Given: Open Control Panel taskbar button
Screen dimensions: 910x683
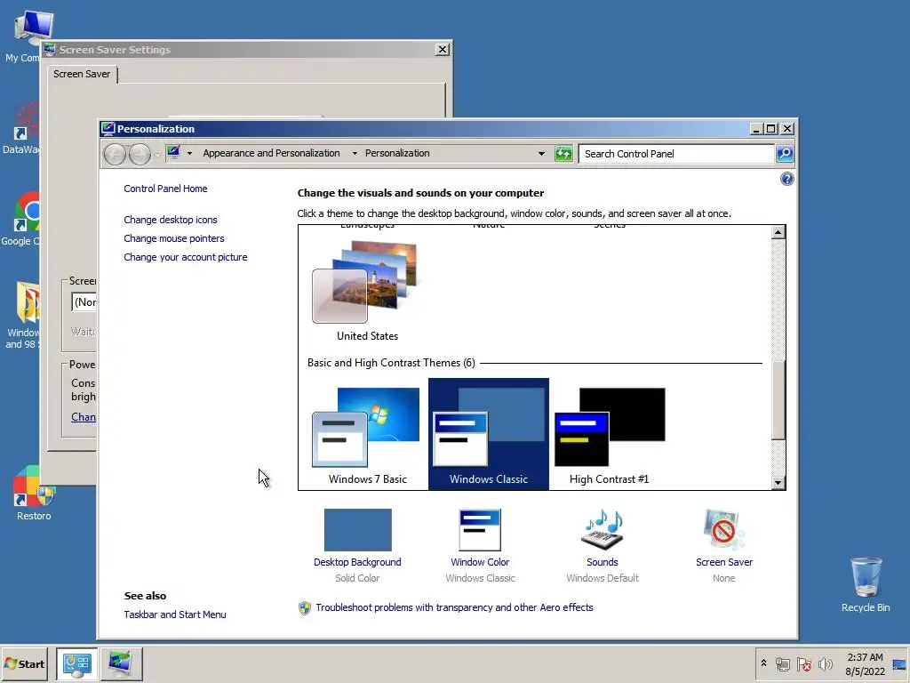Looking at the screenshot, I should pyautogui.click(x=76, y=663).
